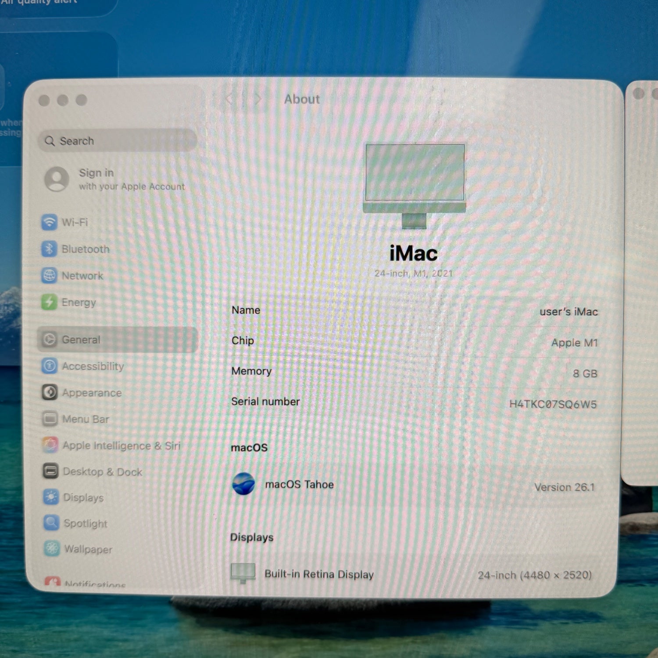Open the Menu Bar settings pane
Viewport: 658px width, 658px height.
pos(86,419)
